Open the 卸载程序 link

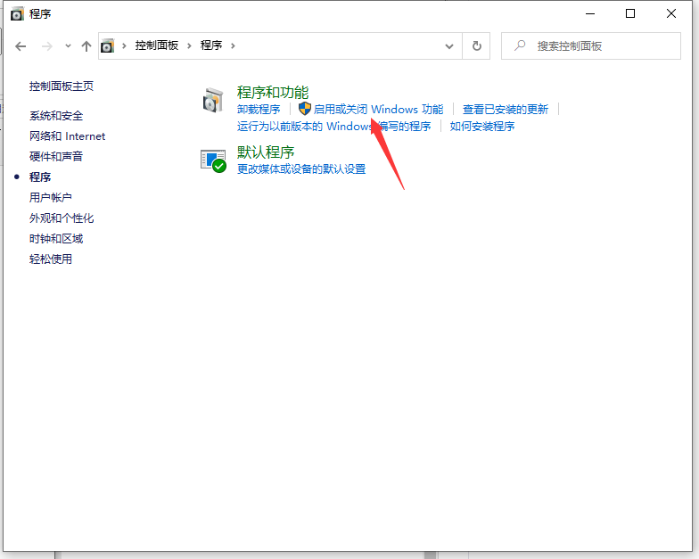point(259,110)
